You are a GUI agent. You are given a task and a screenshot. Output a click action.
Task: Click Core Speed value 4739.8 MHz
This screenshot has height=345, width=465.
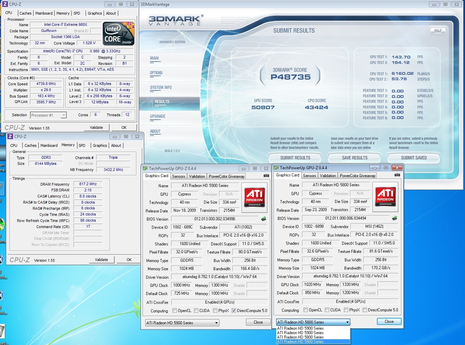pos(46,84)
